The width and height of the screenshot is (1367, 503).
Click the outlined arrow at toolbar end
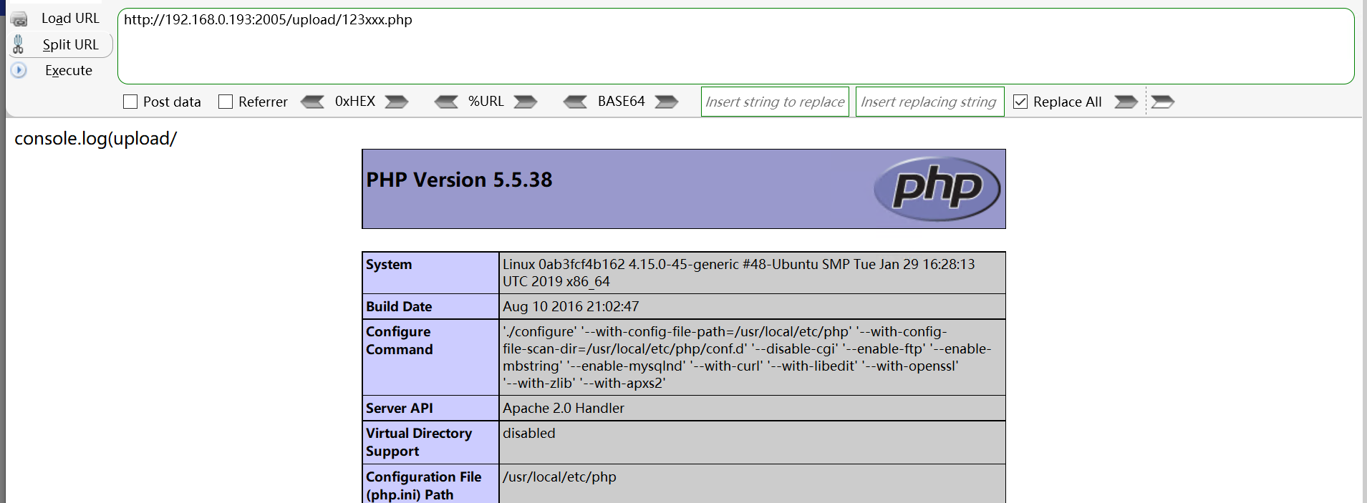(1163, 102)
